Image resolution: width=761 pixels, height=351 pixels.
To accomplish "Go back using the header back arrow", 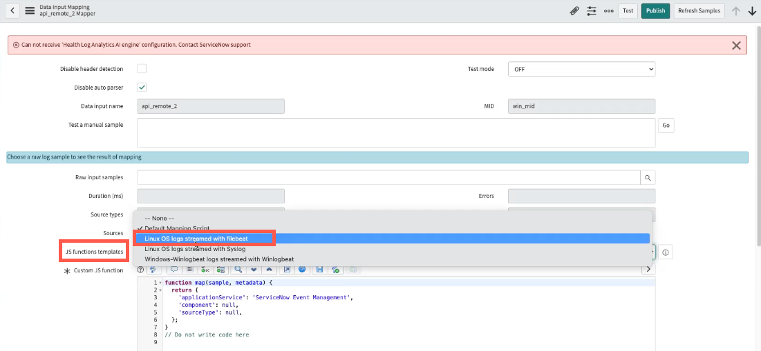I will (x=12, y=10).
